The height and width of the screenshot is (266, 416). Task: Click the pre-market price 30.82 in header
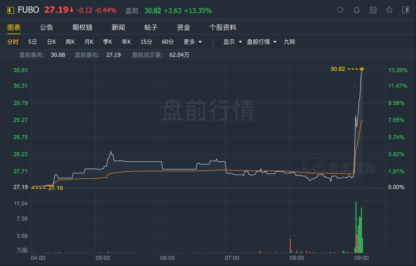pyautogui.click(x=153, y=11)
